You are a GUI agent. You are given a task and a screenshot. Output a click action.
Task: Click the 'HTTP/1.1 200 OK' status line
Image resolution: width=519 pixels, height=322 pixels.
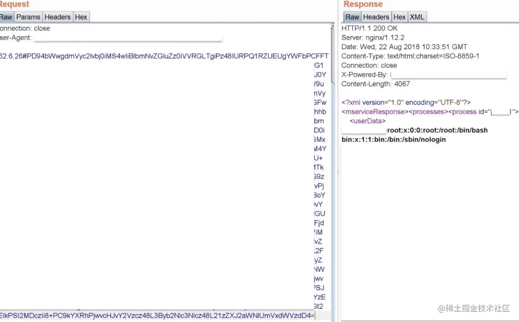coord(369,29)
